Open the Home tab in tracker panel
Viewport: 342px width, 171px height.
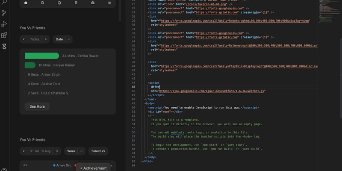click(26, 3)
